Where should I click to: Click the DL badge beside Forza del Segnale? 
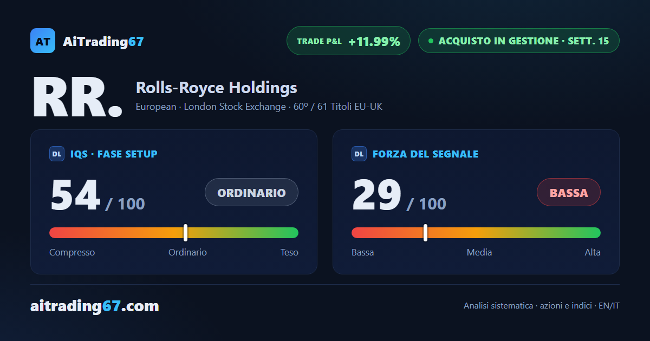click(x=359, y=154)
